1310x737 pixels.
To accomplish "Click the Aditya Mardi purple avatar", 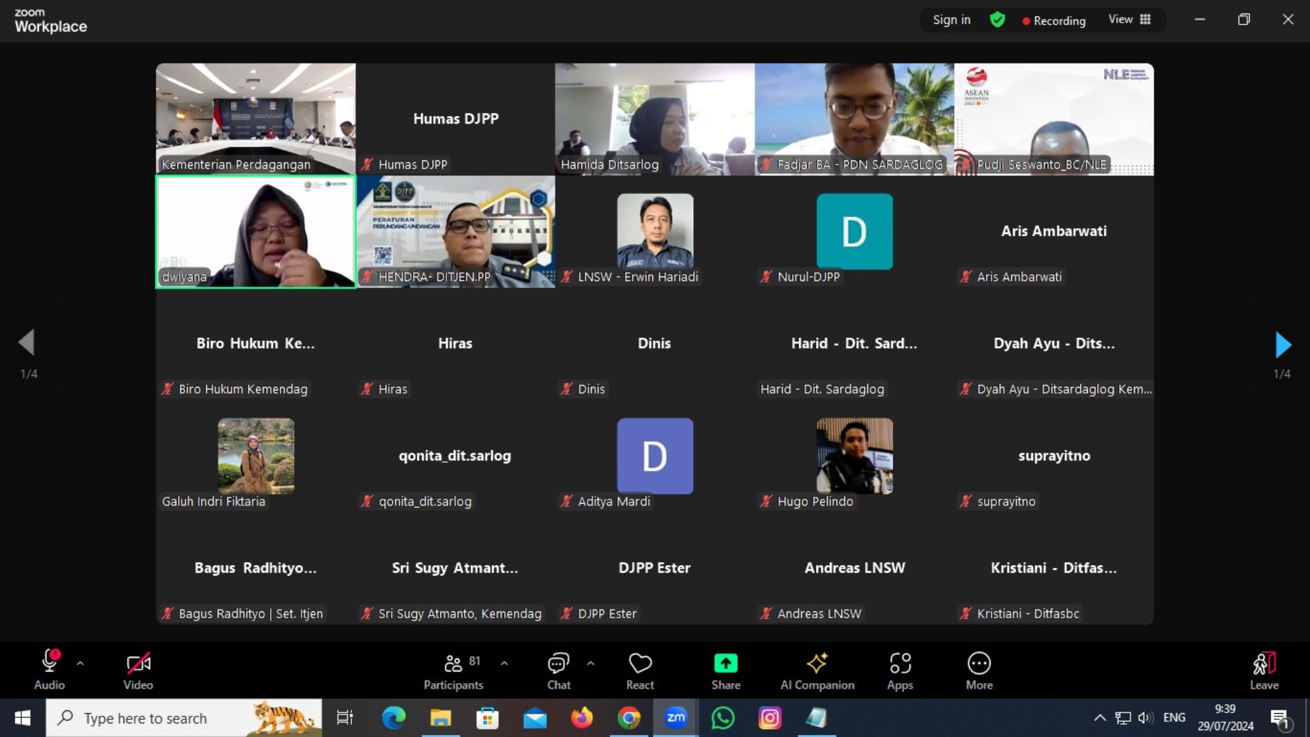I will point(655,455).
